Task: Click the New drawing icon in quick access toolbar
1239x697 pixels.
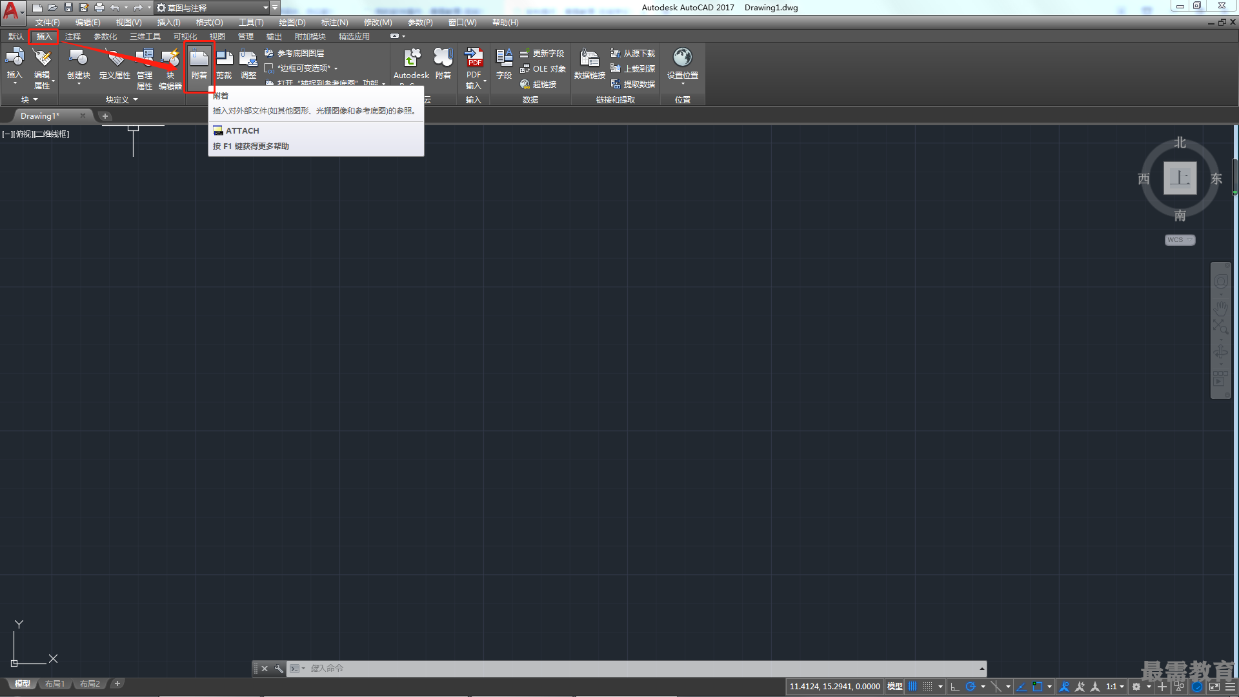Action: point(37,8)
